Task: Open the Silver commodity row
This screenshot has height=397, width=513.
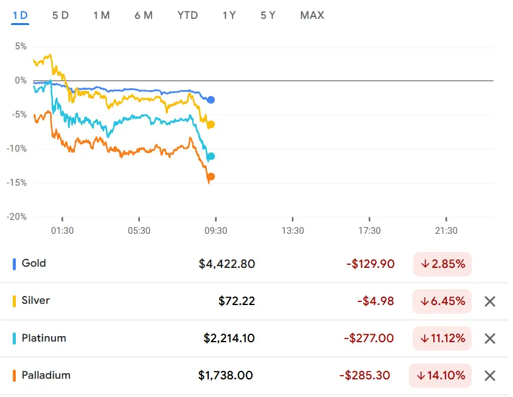Action: [x=35, y=301]
